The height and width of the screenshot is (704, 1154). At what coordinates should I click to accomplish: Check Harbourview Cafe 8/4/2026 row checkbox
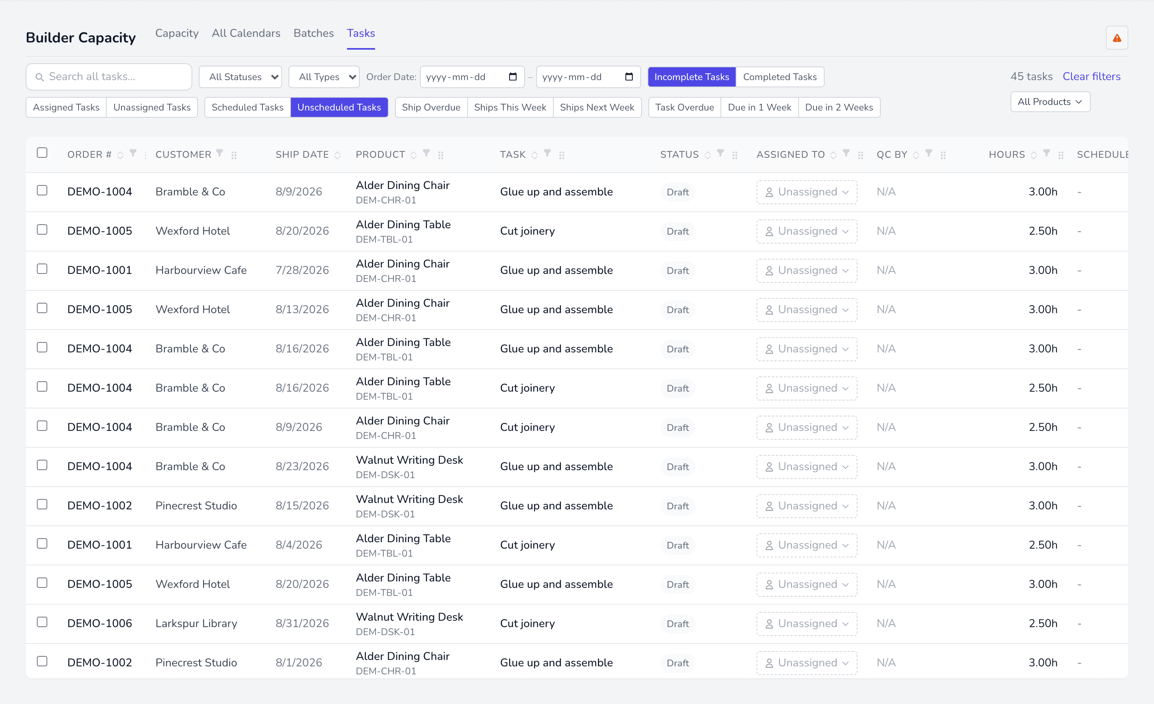tap(42, 543)
